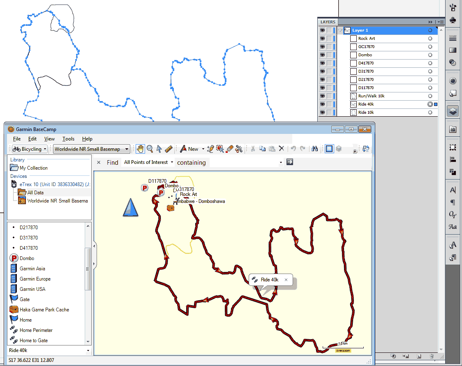This screenshot has height=366, width=462.
Task: Open the Layers panel icon in dock
Action: click(453, 111)
